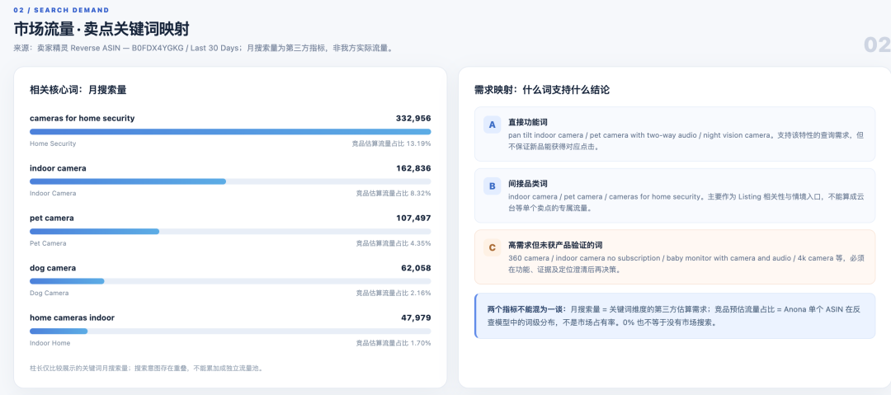Click the '直接功能词' card title
Screen dimensions: 891x395
(528, 122)
